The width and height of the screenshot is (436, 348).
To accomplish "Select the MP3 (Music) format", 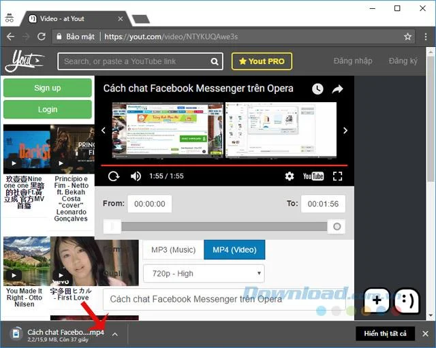I will click(x=174, y=250).
